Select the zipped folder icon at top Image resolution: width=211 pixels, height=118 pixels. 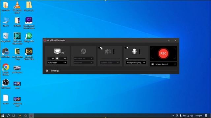point(29,6)
